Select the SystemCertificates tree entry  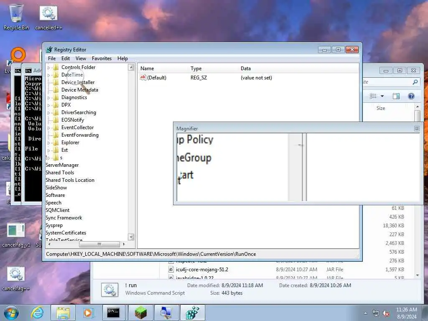(x=66, y=233)
